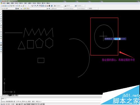Click the Undo arrow icon
Screen dimensions: 140x105
coord(26,6)
